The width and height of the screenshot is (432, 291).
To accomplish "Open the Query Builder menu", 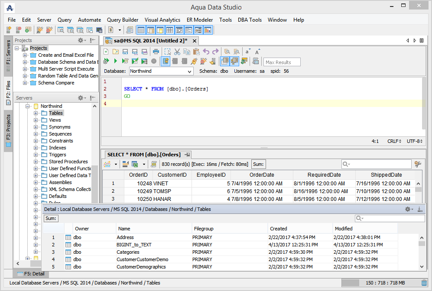I will click(123, 20).
